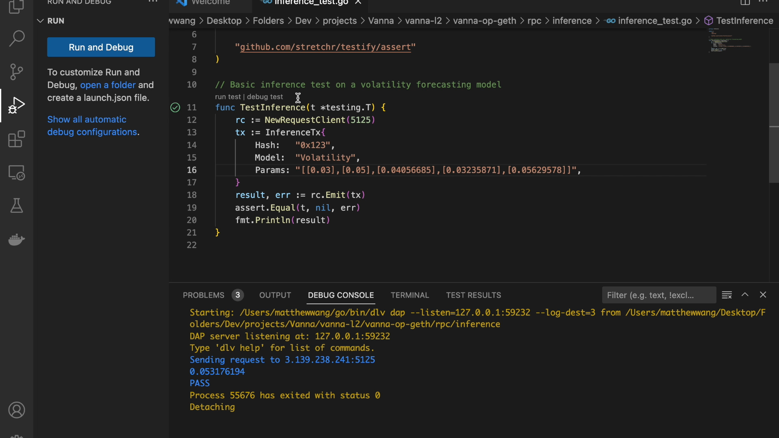
Task: Switch to the OUTPUT panel tab
Action: (x=275, y=295)
